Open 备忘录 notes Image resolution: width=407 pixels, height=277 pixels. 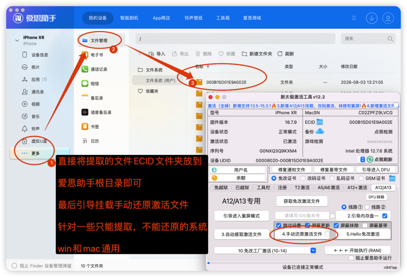97,98
